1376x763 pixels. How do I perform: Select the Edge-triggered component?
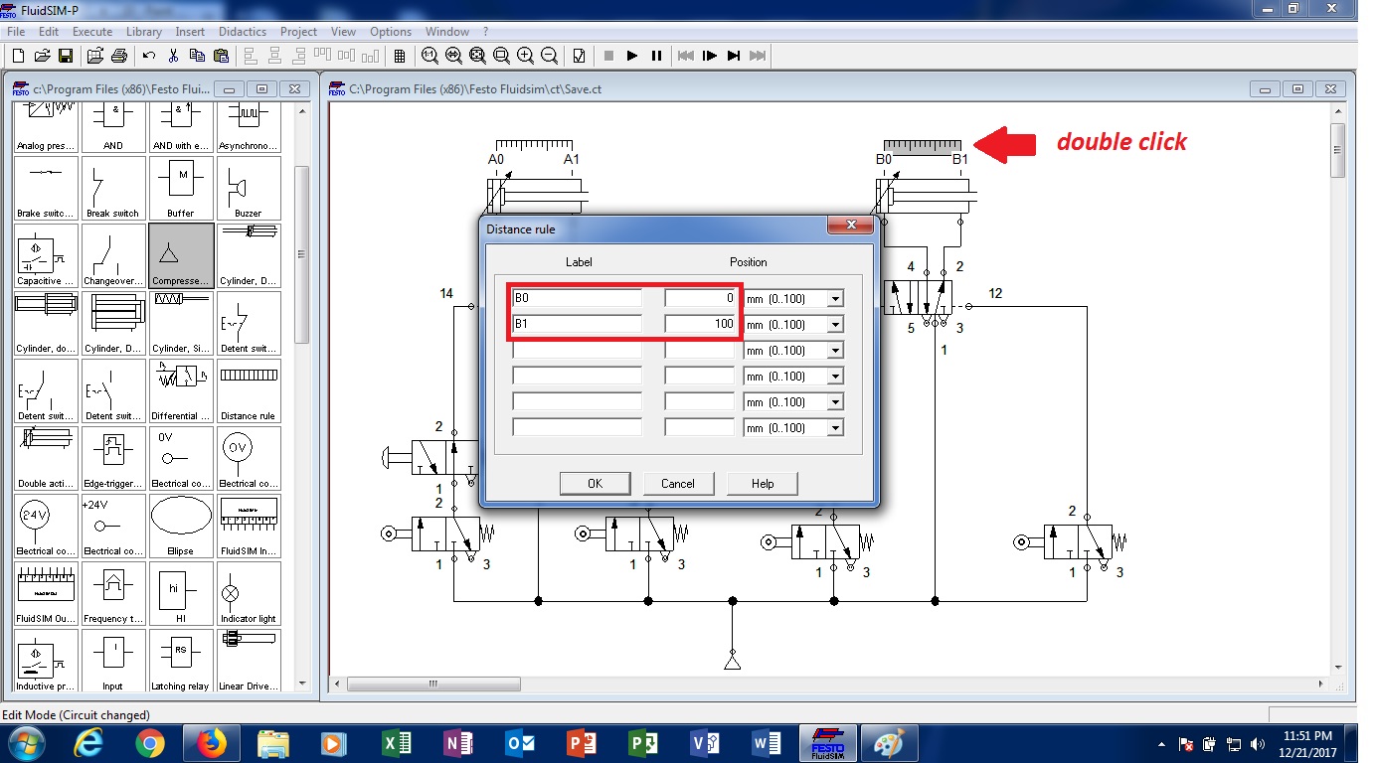(113, 458)
